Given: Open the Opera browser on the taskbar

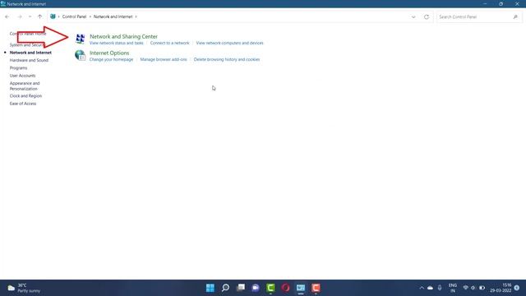Looking at the screenshot, I should 285,288.
